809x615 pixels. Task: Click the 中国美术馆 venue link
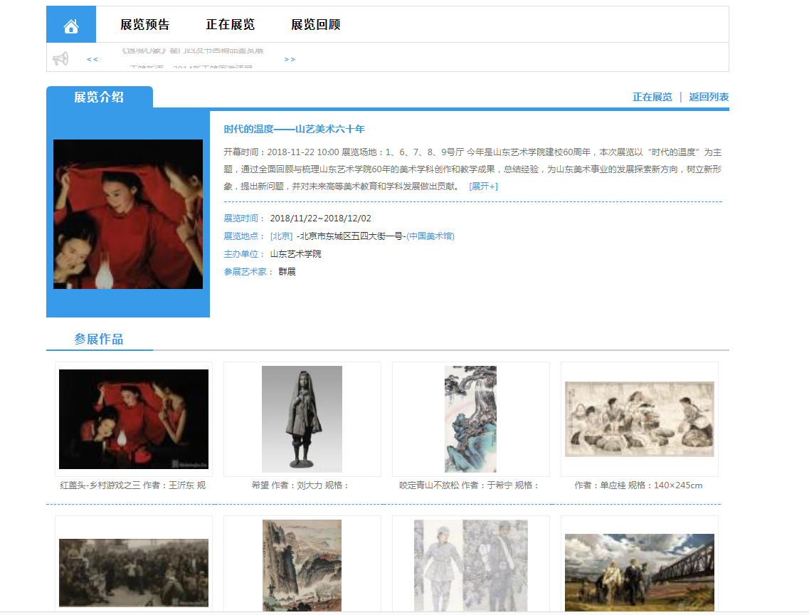[x=430, y=236]
